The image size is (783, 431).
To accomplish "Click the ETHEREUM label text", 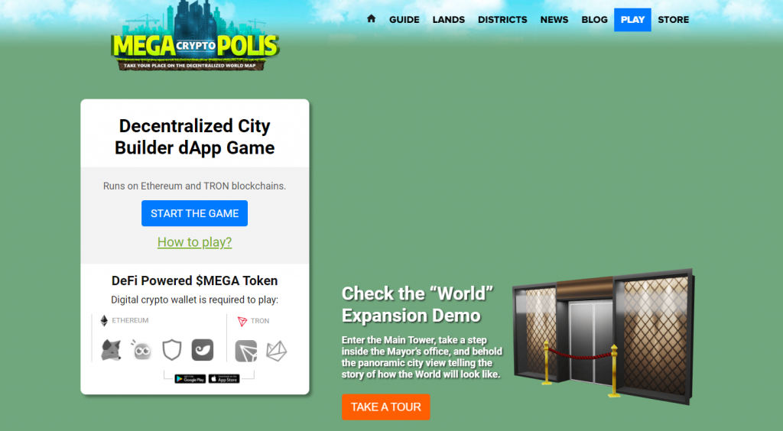I will (x=130, y=320).
